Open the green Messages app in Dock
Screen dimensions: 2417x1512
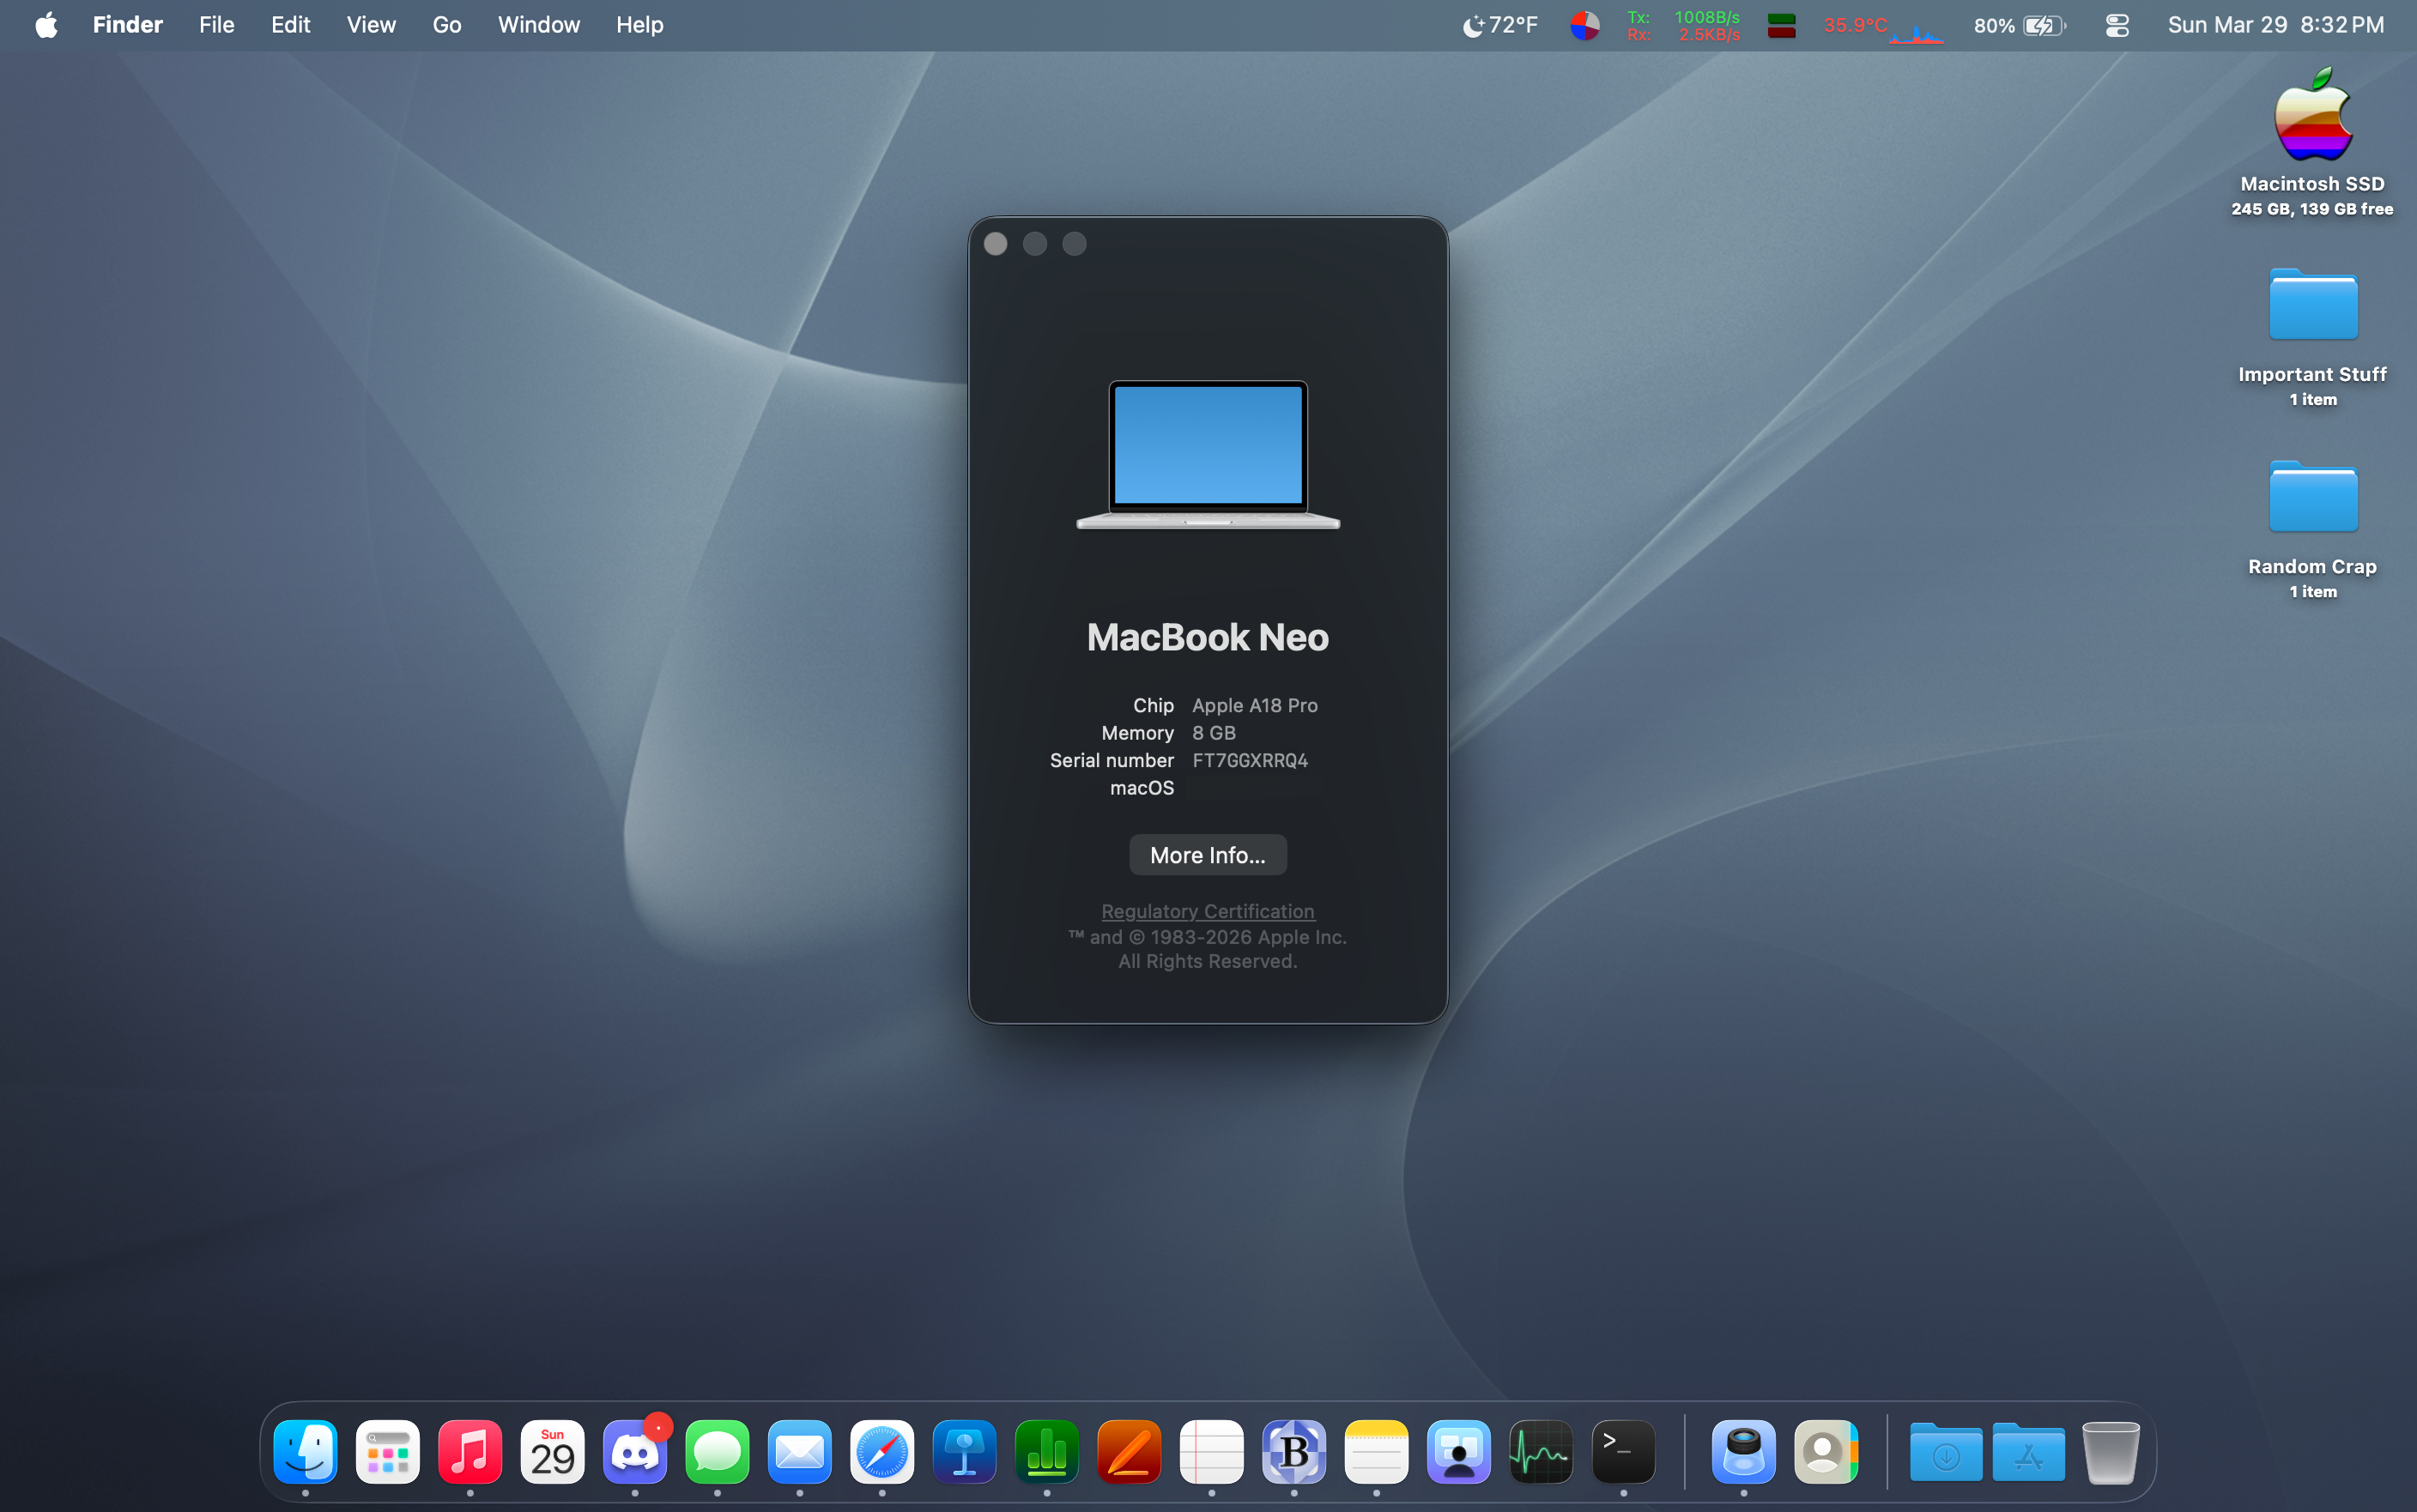click(x=717, y=1452)
